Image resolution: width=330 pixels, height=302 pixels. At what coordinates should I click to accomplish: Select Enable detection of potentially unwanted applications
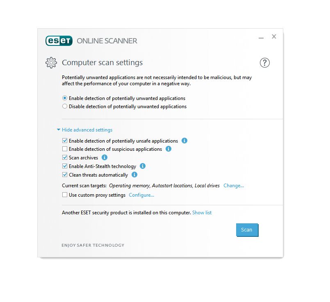(x=65, y=98)
